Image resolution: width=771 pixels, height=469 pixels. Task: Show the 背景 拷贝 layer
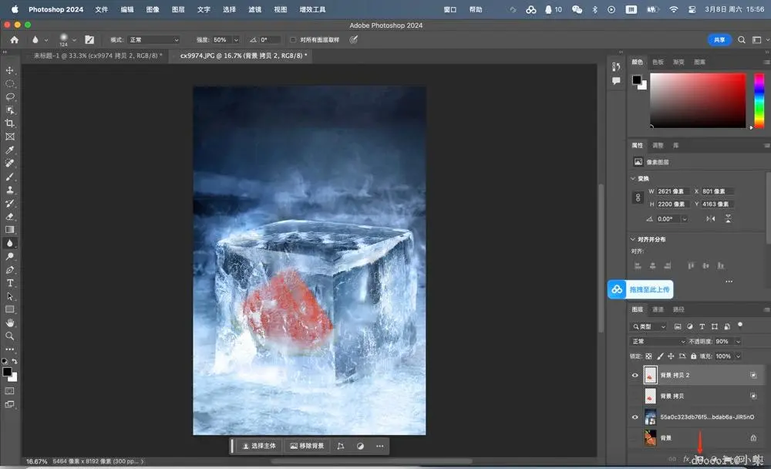tap(635, 396)
